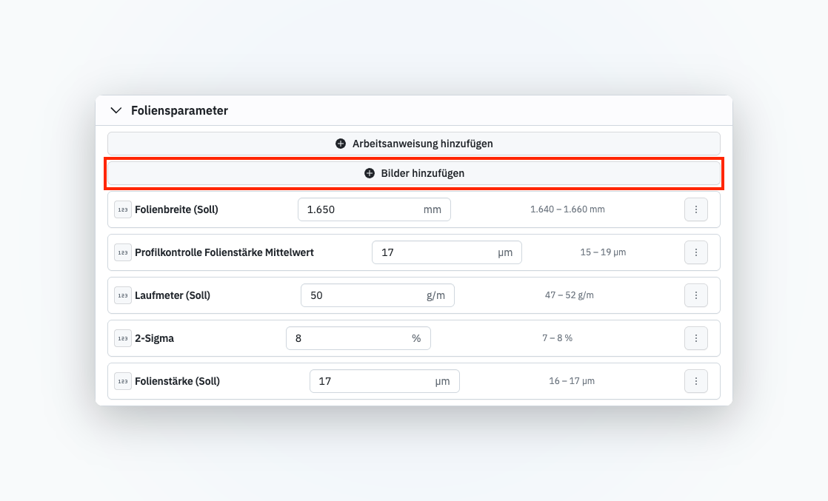Click the Folienbreite (Soll) label
Viewport: 828px width, 501px height.
coord(176,209)
